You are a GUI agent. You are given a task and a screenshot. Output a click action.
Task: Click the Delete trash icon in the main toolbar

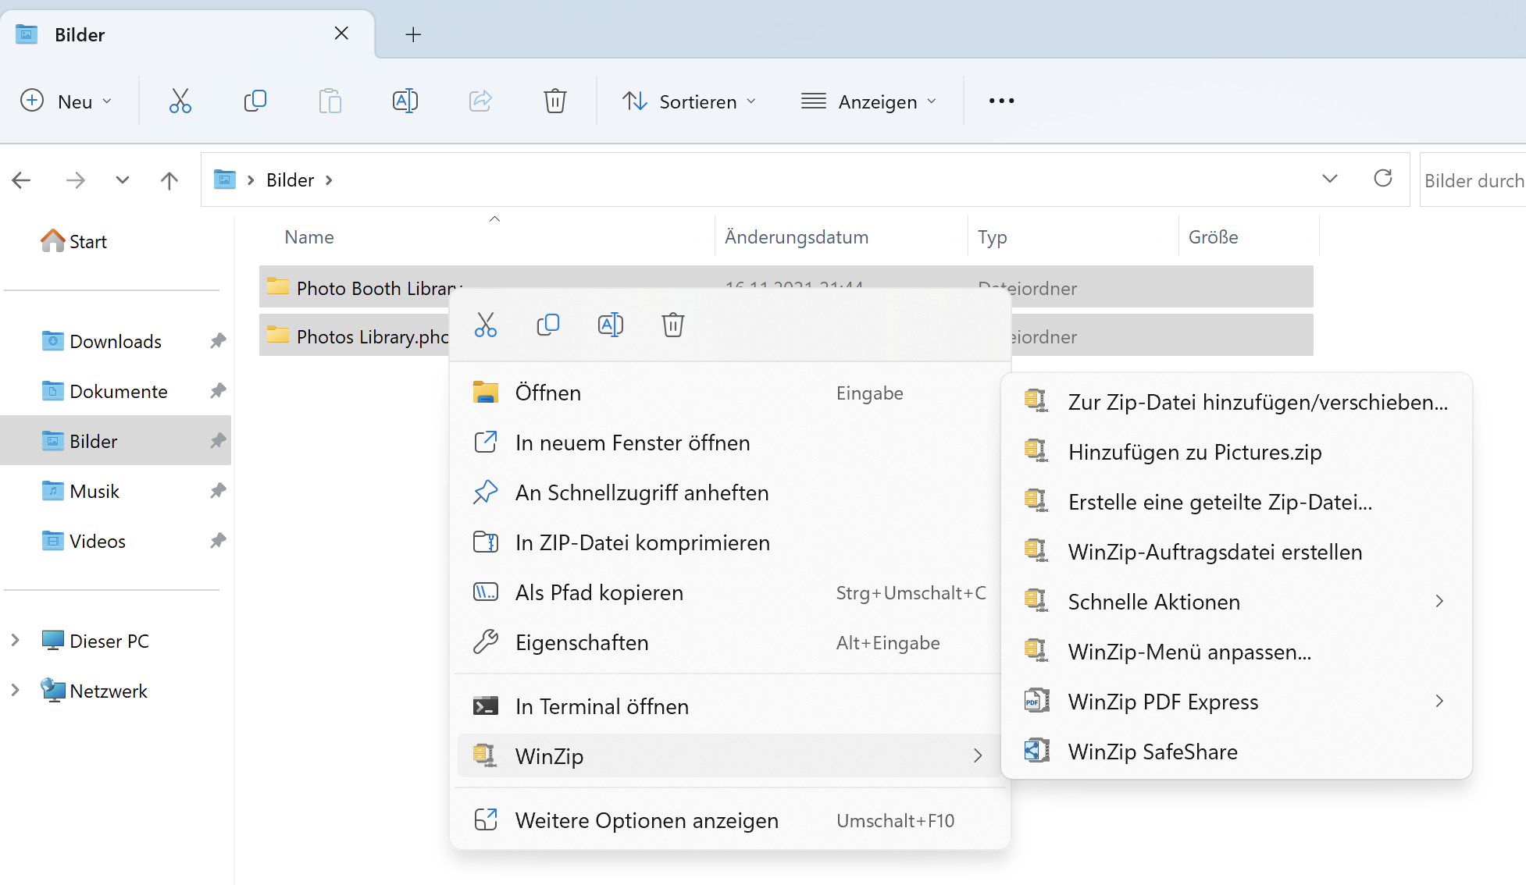click(555, 101)
